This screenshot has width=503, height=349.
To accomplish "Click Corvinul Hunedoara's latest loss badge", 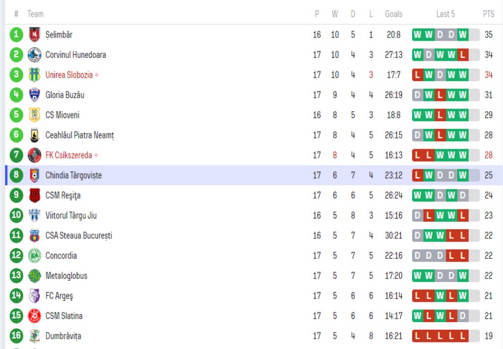I will point(463,55).
